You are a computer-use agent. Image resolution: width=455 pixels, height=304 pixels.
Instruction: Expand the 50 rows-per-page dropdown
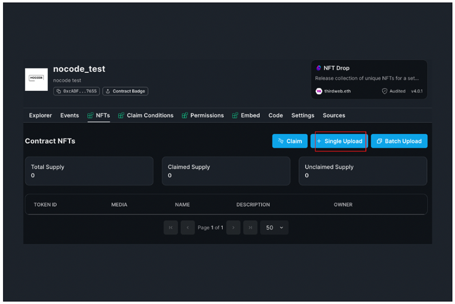tap(274, 228)
